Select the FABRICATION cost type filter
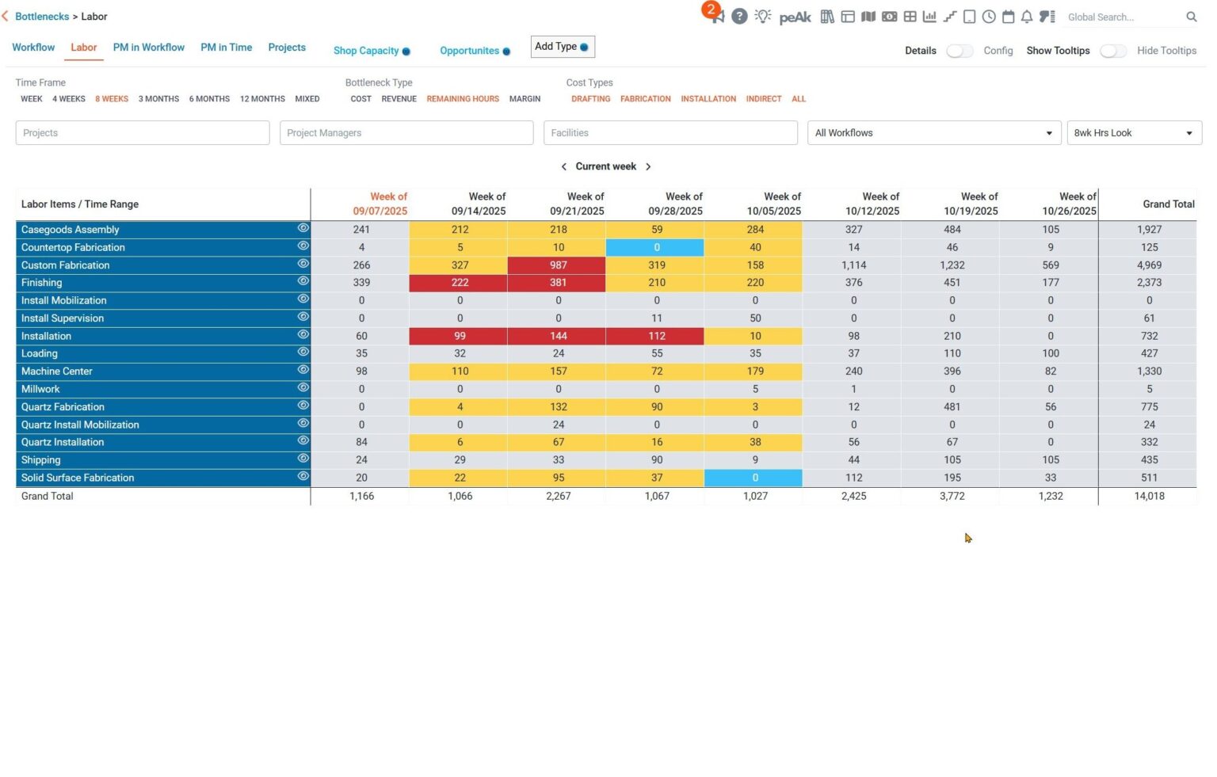Screen dimensions: 1217x777 (645, 98)
